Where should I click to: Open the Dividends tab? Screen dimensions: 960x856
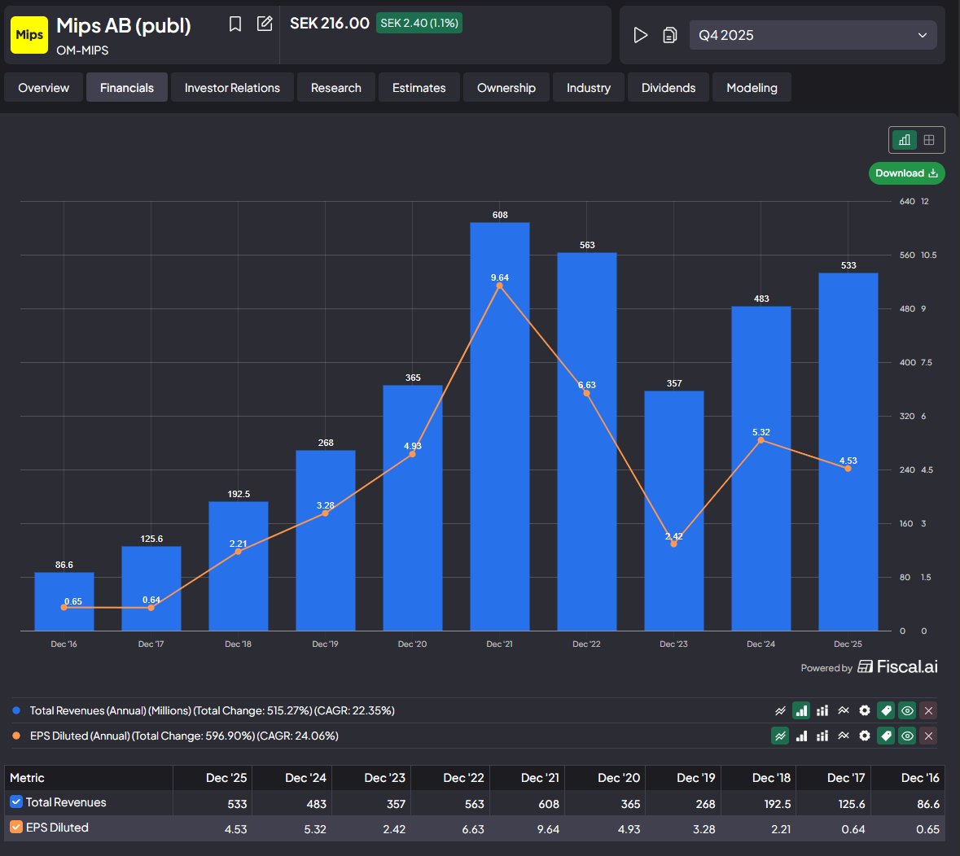(668, 88)
